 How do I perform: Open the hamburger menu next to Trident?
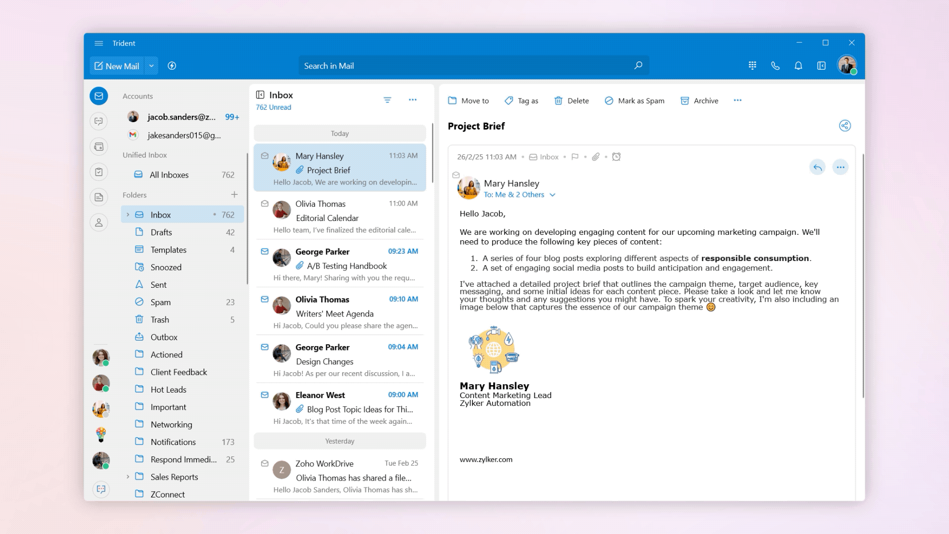click(x=99, y=43)
